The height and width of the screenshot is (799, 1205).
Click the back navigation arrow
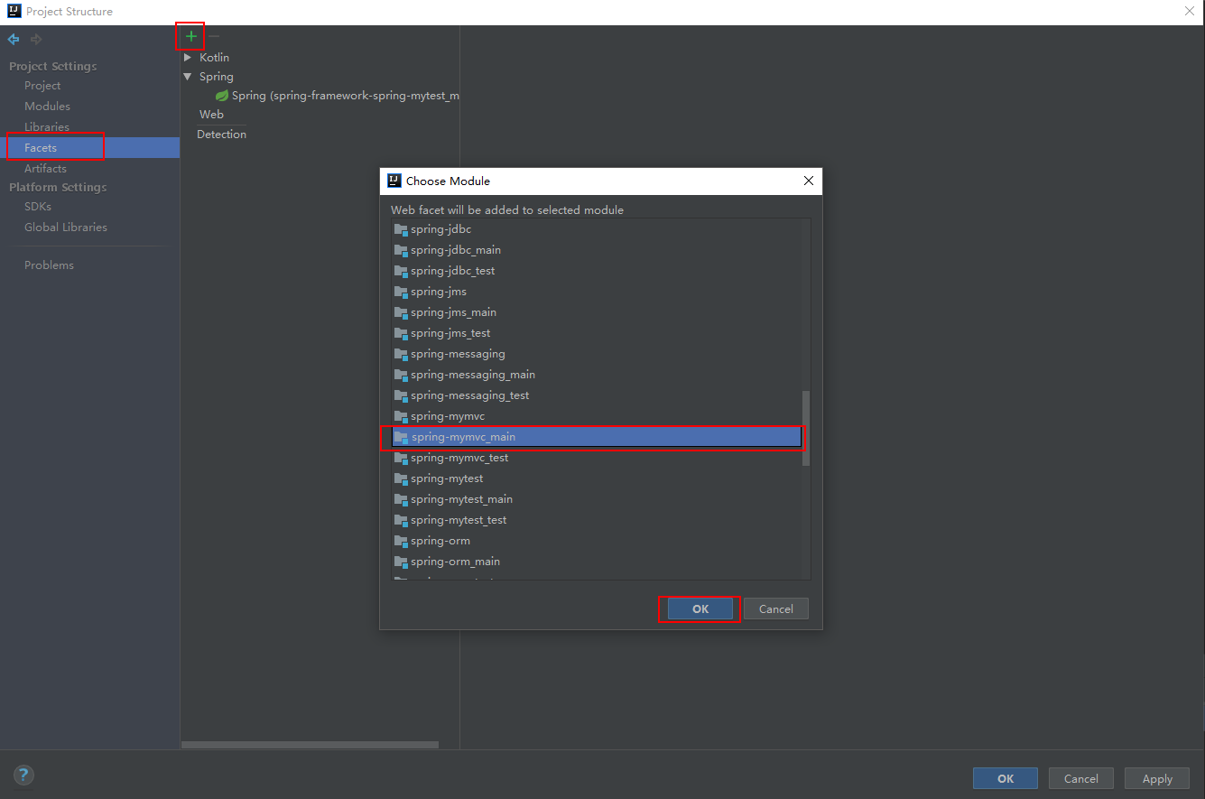(14, 39)
